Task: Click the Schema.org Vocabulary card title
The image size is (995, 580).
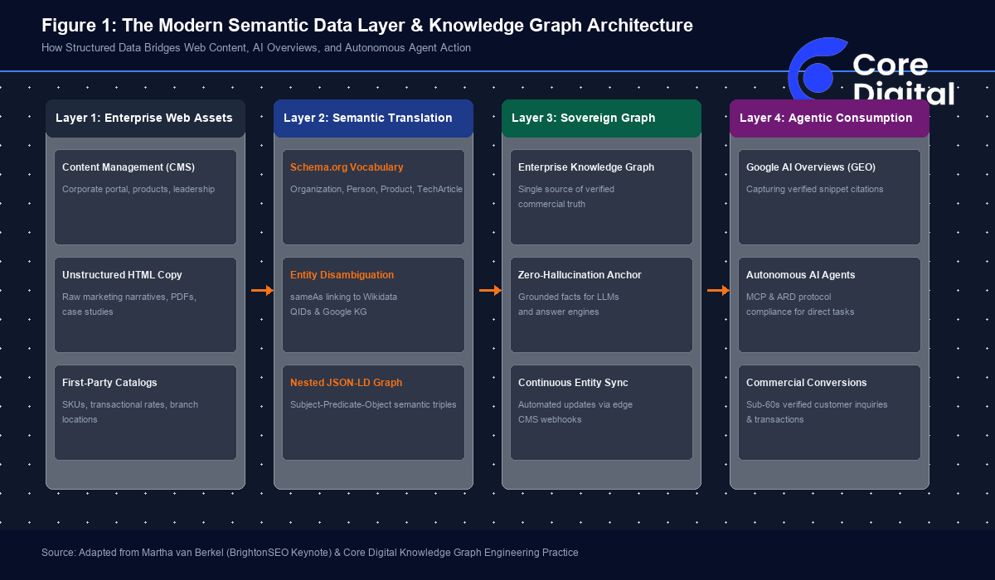Action: tap(347, 167)
